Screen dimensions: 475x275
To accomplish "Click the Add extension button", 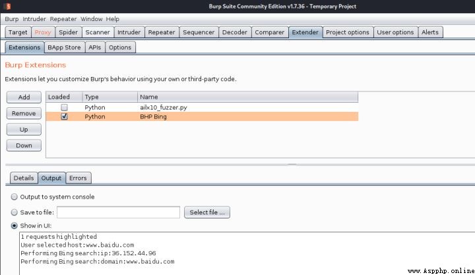I will coord(24,97).
